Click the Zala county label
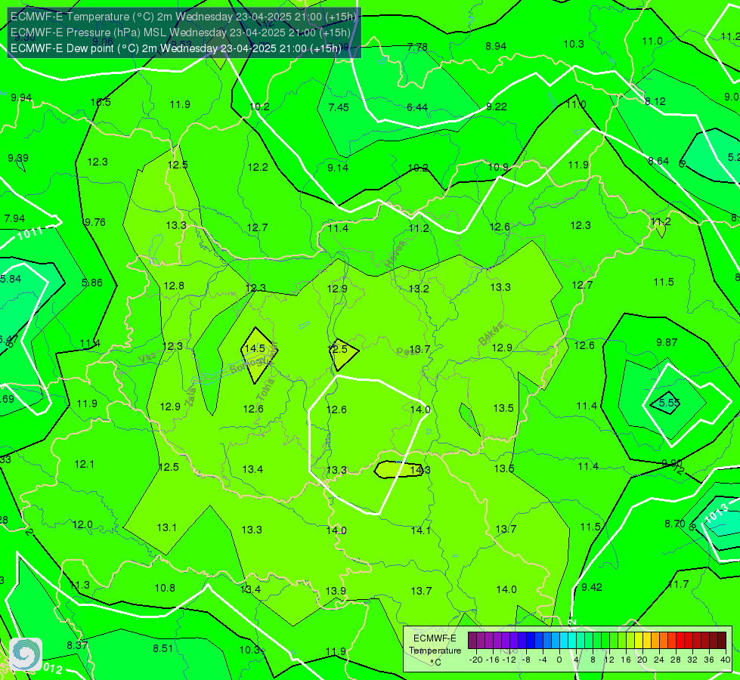 [190, 397]
